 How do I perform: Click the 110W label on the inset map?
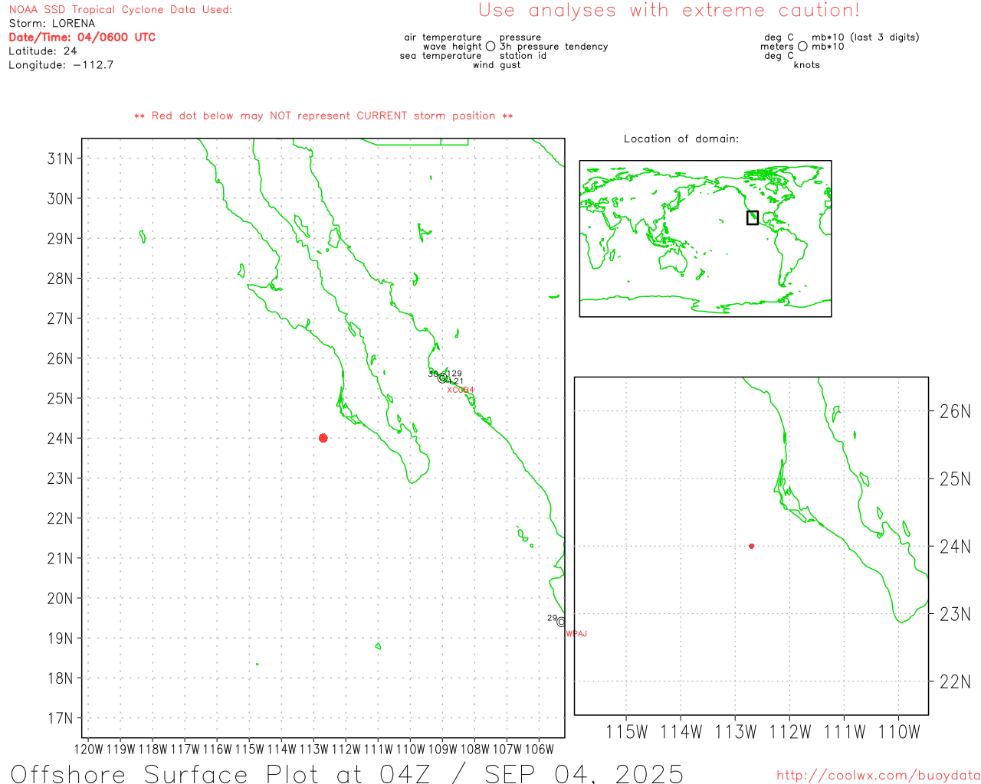click(898, 732)
